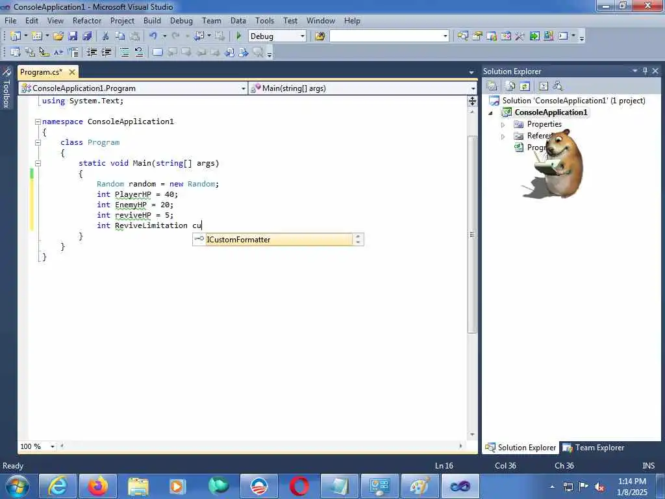665x499 pixels.
Task: Click Refresh icon in Solution Explorer
Action: click(525, 86)
